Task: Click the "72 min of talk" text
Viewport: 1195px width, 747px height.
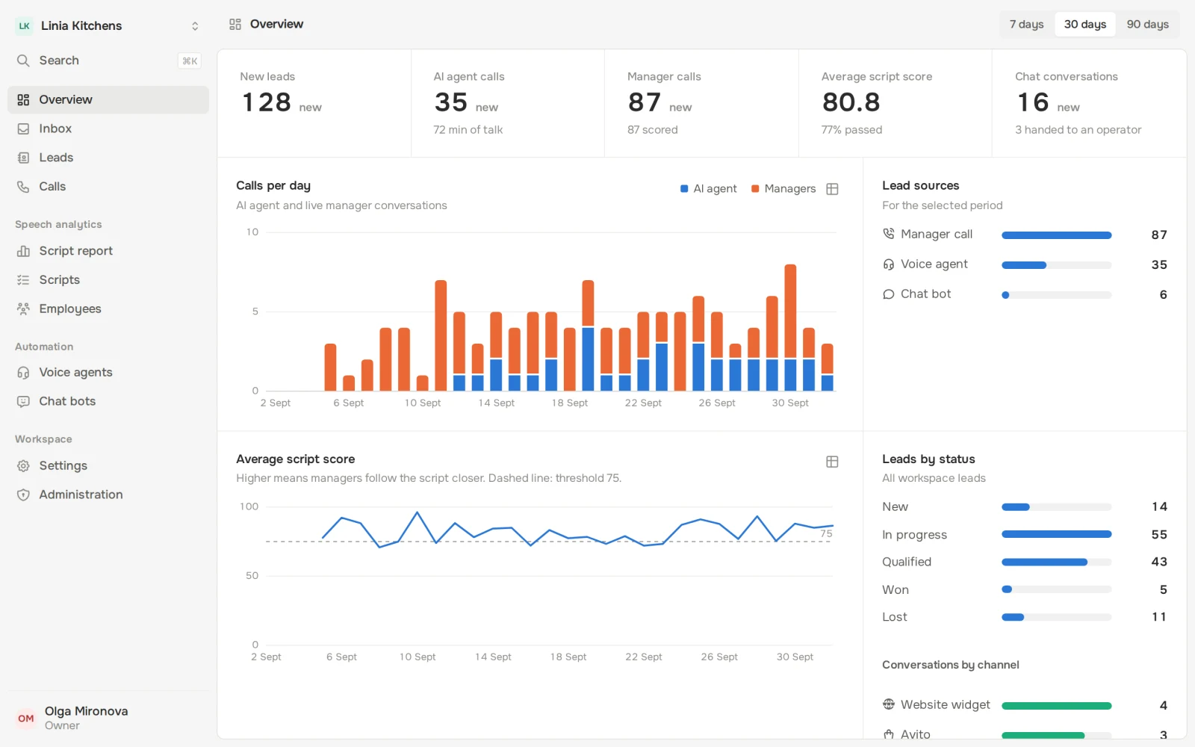Action: [x=468, y=130]
